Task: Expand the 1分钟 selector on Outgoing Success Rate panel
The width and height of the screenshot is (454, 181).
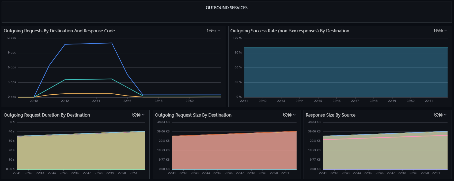Action: coord(440,31)
